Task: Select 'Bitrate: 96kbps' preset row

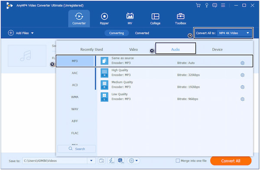Action: coord(188,99)
